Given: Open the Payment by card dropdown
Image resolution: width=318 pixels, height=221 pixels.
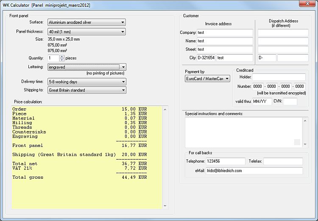Looking at the screenshot, I should [227, 79].
